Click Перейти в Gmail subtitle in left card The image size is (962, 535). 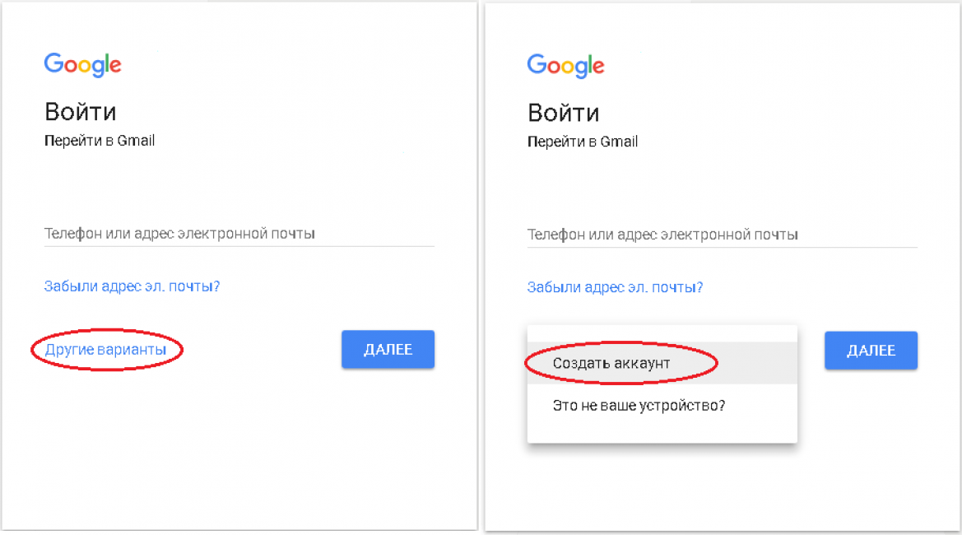click(x=100, y=141)
